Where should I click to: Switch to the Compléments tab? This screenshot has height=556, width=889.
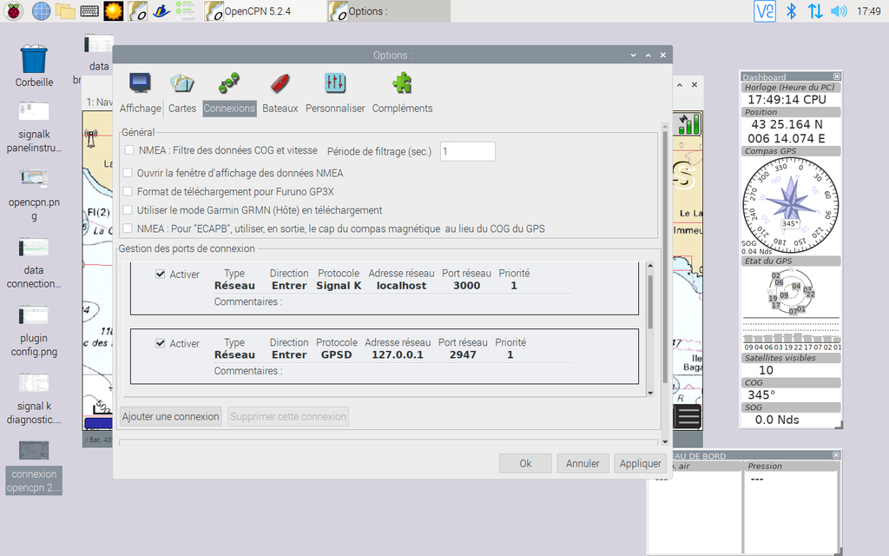[402, 109]
